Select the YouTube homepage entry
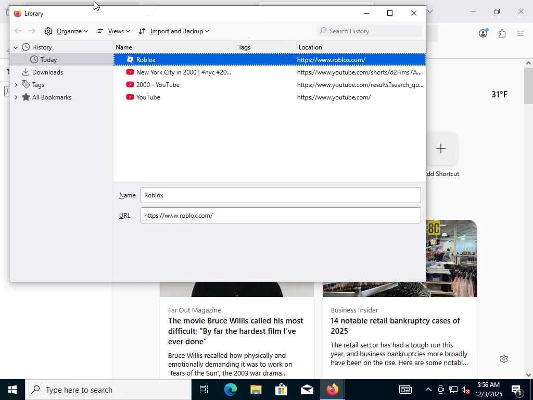 tap(270, 97)
